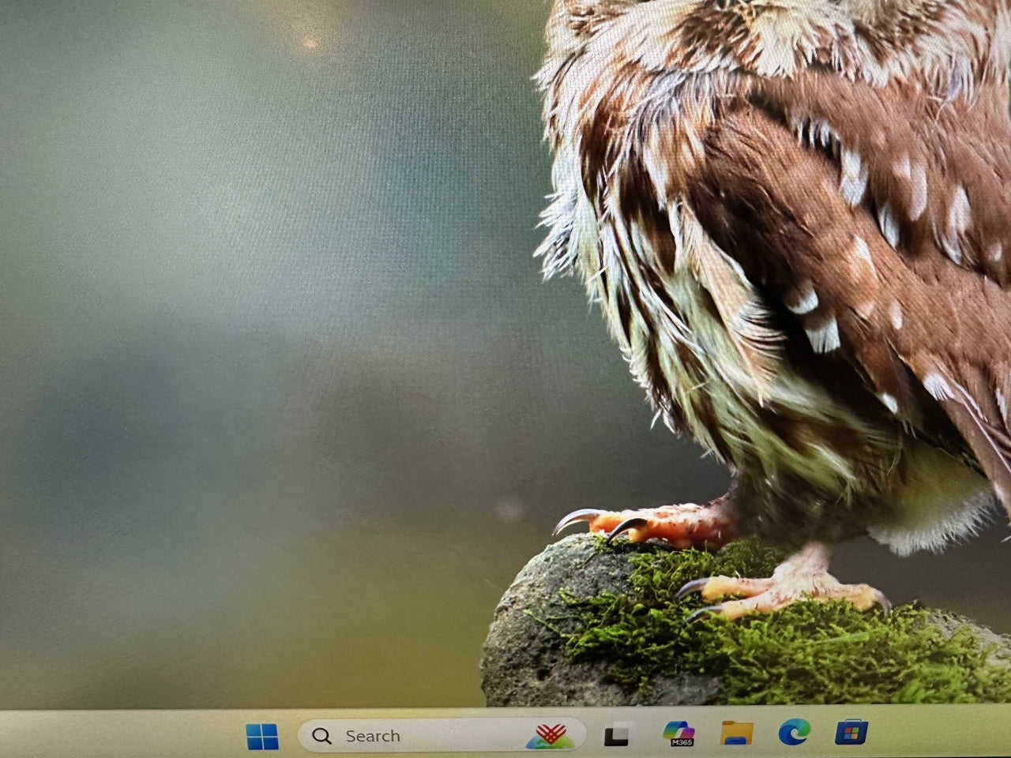Viewport: 1011px width, 758px height.
Task: Launch the Microsoft 365 Copilot app
Action: coord(678,734)
